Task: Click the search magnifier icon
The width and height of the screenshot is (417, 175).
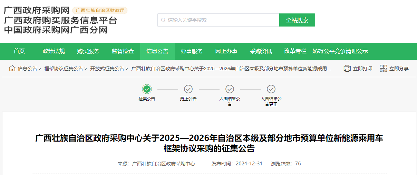Action: (x=163, y=20)
